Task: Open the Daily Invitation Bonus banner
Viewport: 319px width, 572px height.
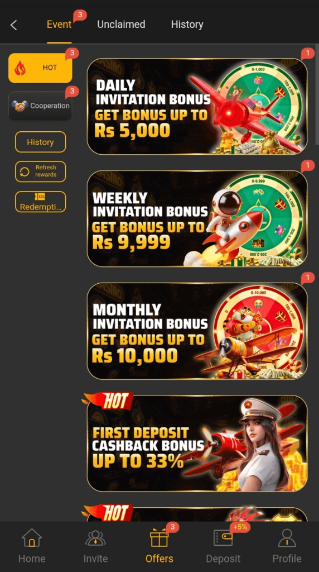Action: (x=197, y=107)
